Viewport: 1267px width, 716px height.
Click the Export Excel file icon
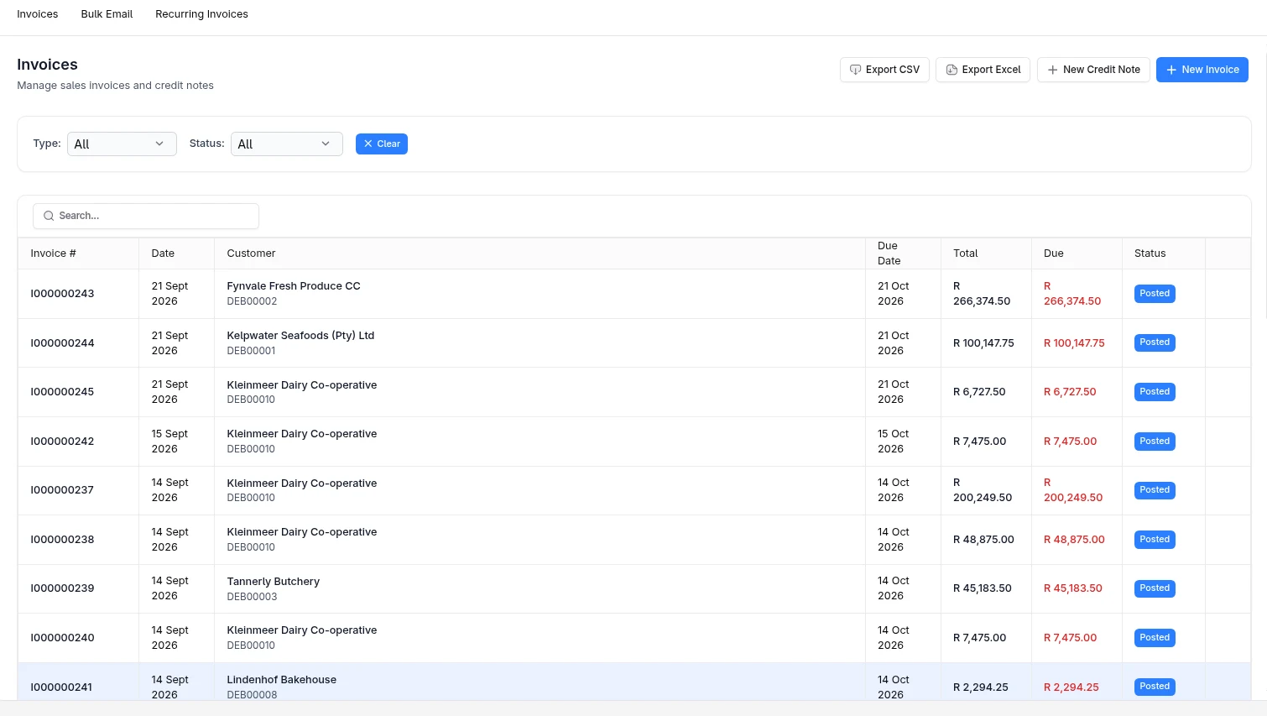tap(952, 70)
